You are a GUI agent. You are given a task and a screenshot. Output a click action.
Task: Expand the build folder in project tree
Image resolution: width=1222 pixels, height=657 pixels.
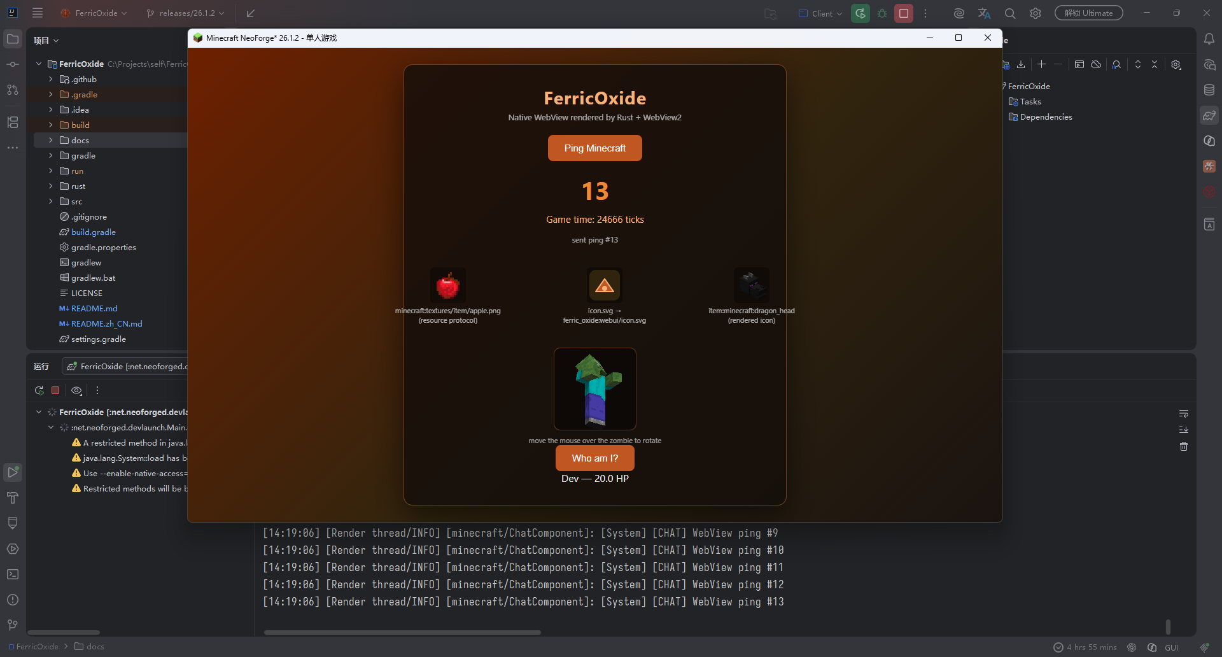(x=51, y=125)
